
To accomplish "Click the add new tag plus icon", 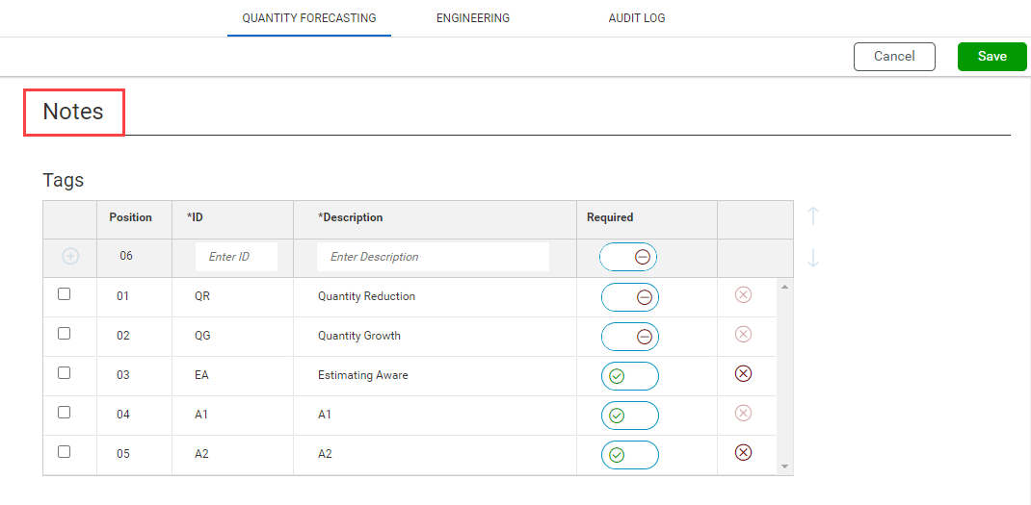I will (70, 257).
